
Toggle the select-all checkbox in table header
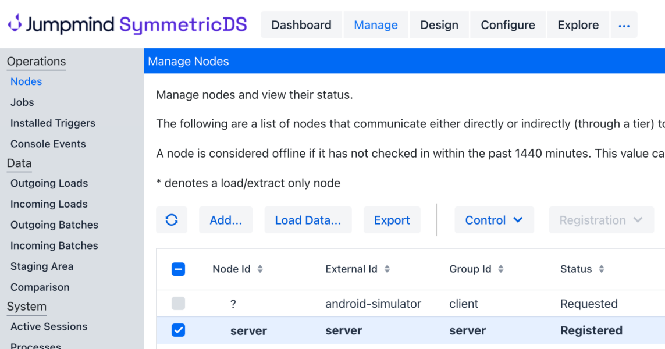point(178,269)
